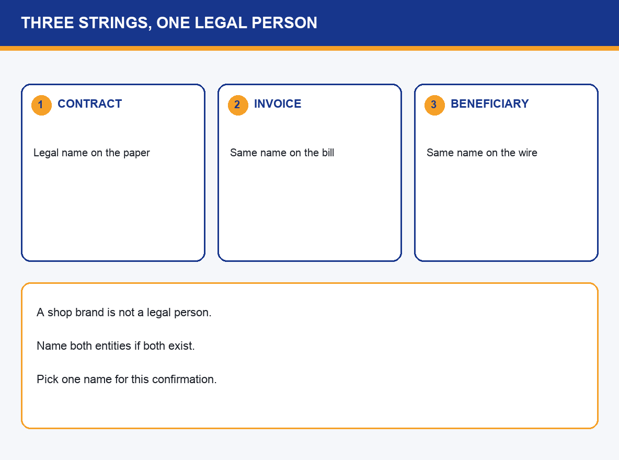Click the orange stripe under the header
This screenshot has height=460, width=619.
309,48
